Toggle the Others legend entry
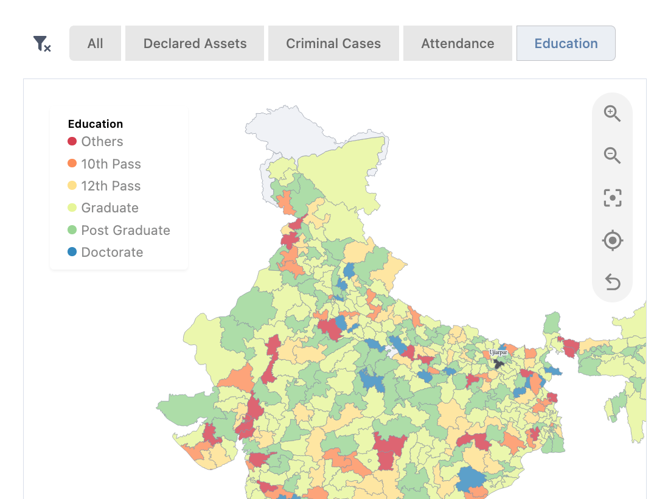668x499 pixels. click(102, 142)
